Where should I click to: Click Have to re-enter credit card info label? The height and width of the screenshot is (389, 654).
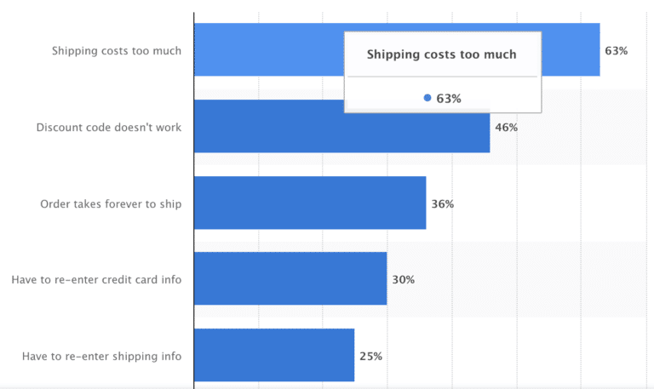(96, 279)
